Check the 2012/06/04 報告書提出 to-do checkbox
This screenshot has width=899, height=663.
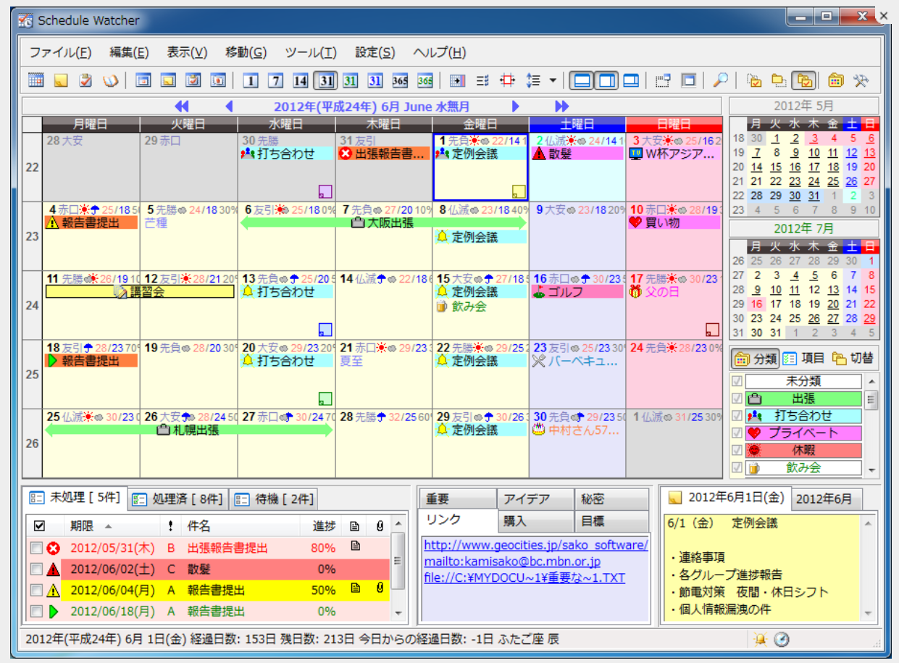pyautogui.click(x=37, y=590)
